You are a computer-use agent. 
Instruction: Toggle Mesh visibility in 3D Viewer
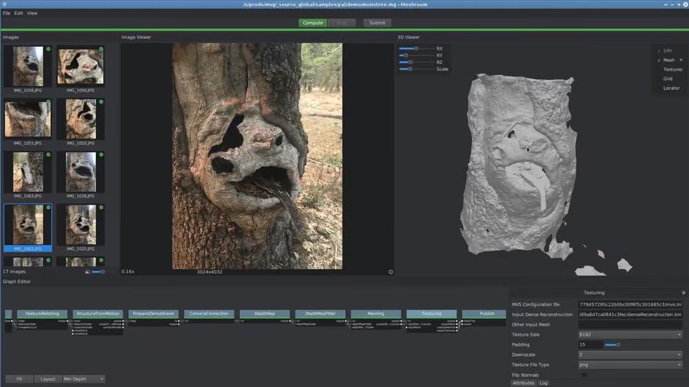tap(668, 61)
